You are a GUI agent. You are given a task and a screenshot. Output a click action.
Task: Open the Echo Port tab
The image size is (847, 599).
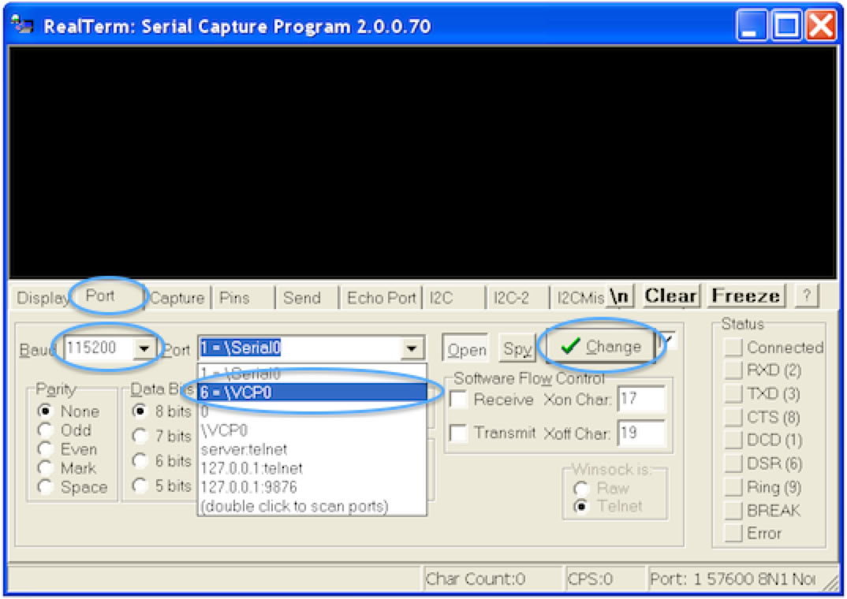(381, 298)
